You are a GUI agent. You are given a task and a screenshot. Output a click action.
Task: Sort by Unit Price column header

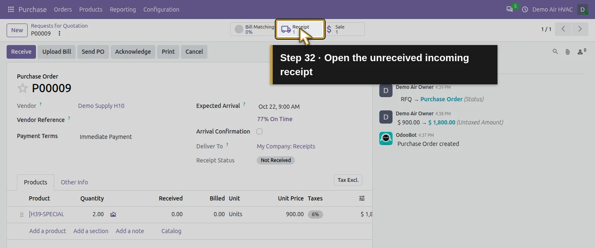click(x=291, y=198)
